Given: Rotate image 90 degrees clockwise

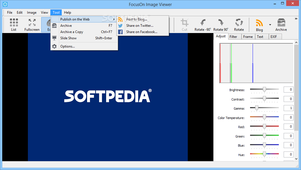Looking at the screenshot, I should click(221, 24).
